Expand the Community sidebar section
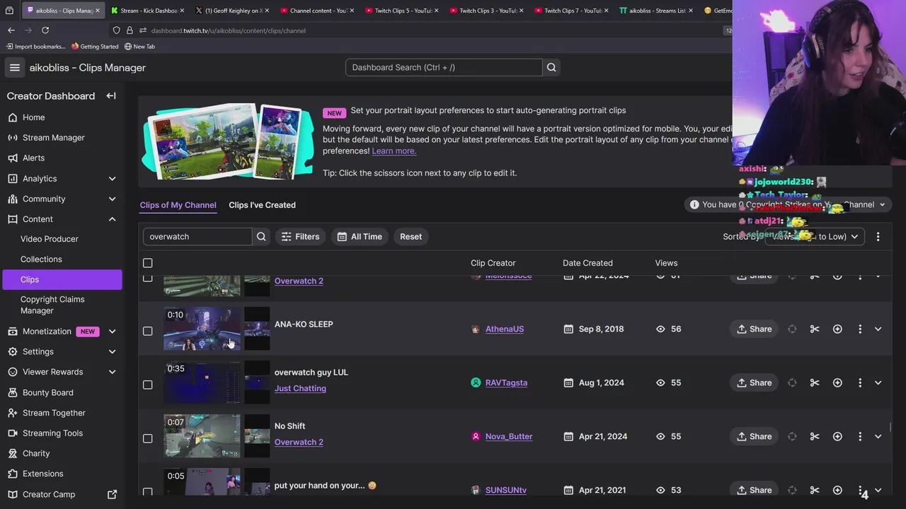906x509 pixels. 112,199
